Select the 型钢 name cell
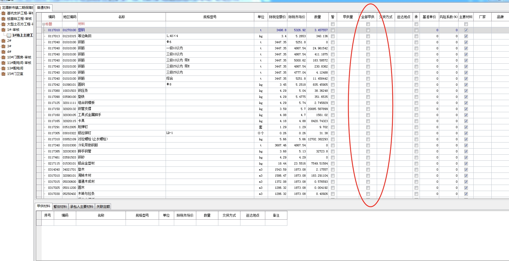Screen dimensions: 509x261 pos(121,30)
